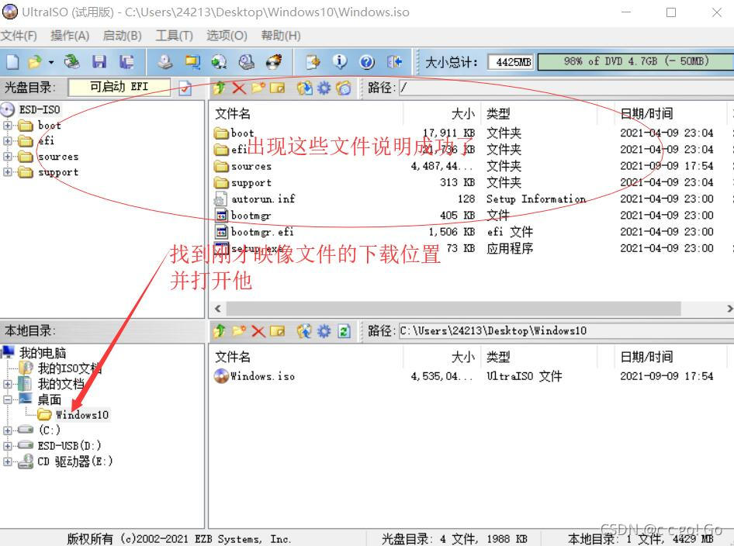Click extract files icon in disc directory toolbar
The height and width of the screenshot is (546, 734).
pyautogui.click(x=305, y=88)
